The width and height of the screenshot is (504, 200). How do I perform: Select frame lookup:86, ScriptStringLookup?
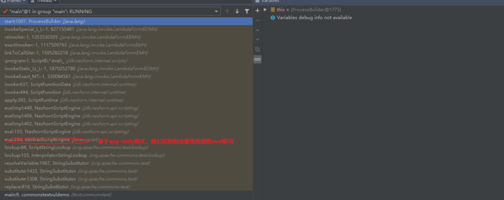click(x=126, y=147)
